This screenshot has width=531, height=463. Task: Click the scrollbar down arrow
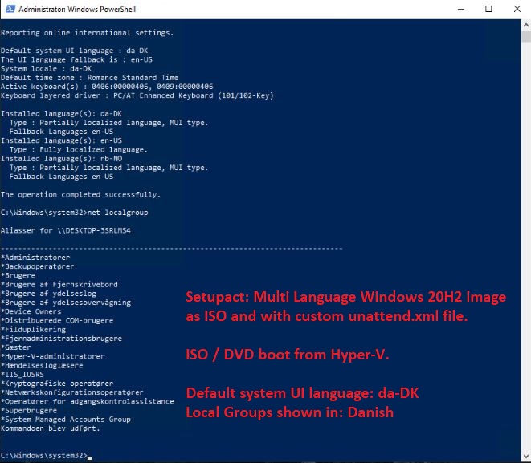tap(526, 456)
